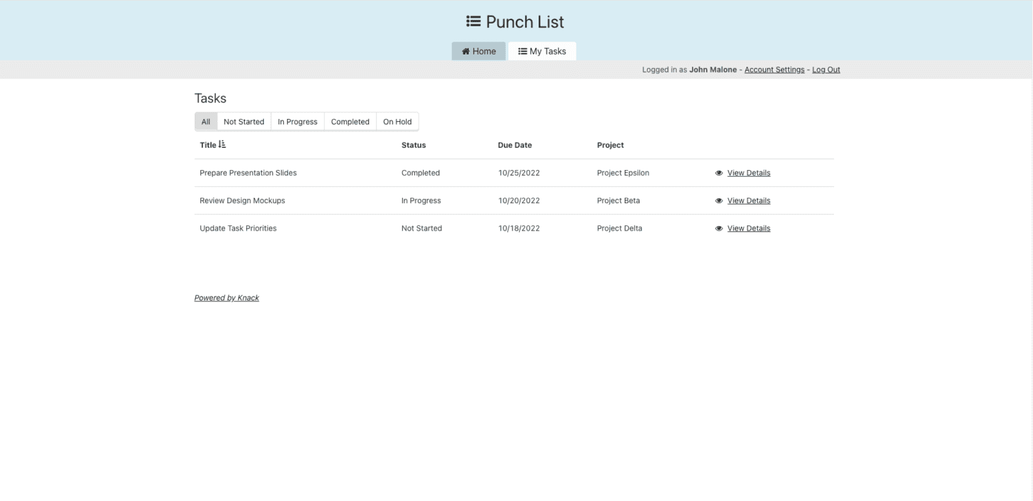Click the Log Out link
The image size is (1033, 501).
pos(826,69)
